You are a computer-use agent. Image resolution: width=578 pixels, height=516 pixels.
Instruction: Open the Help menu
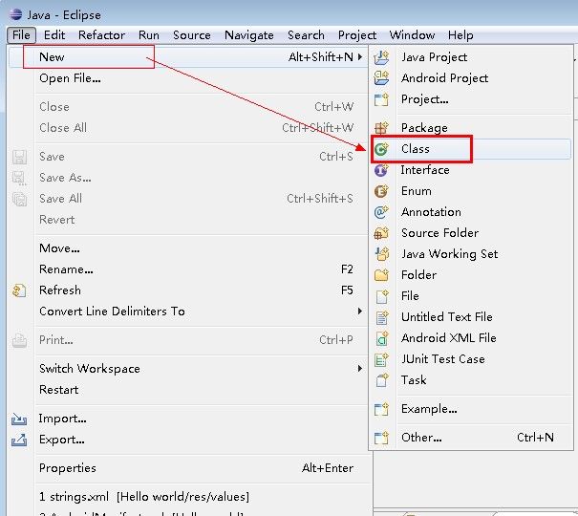point(460,35)
